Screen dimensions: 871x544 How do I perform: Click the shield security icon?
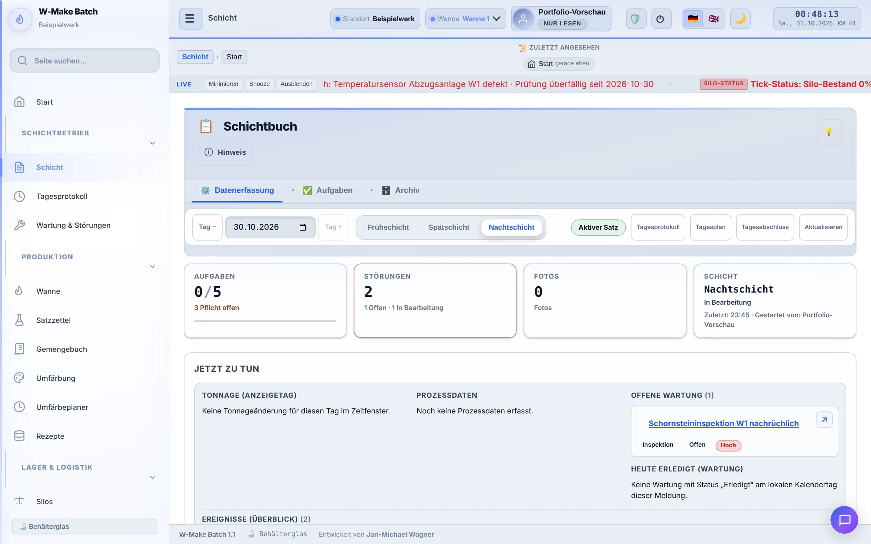(635, 19)
